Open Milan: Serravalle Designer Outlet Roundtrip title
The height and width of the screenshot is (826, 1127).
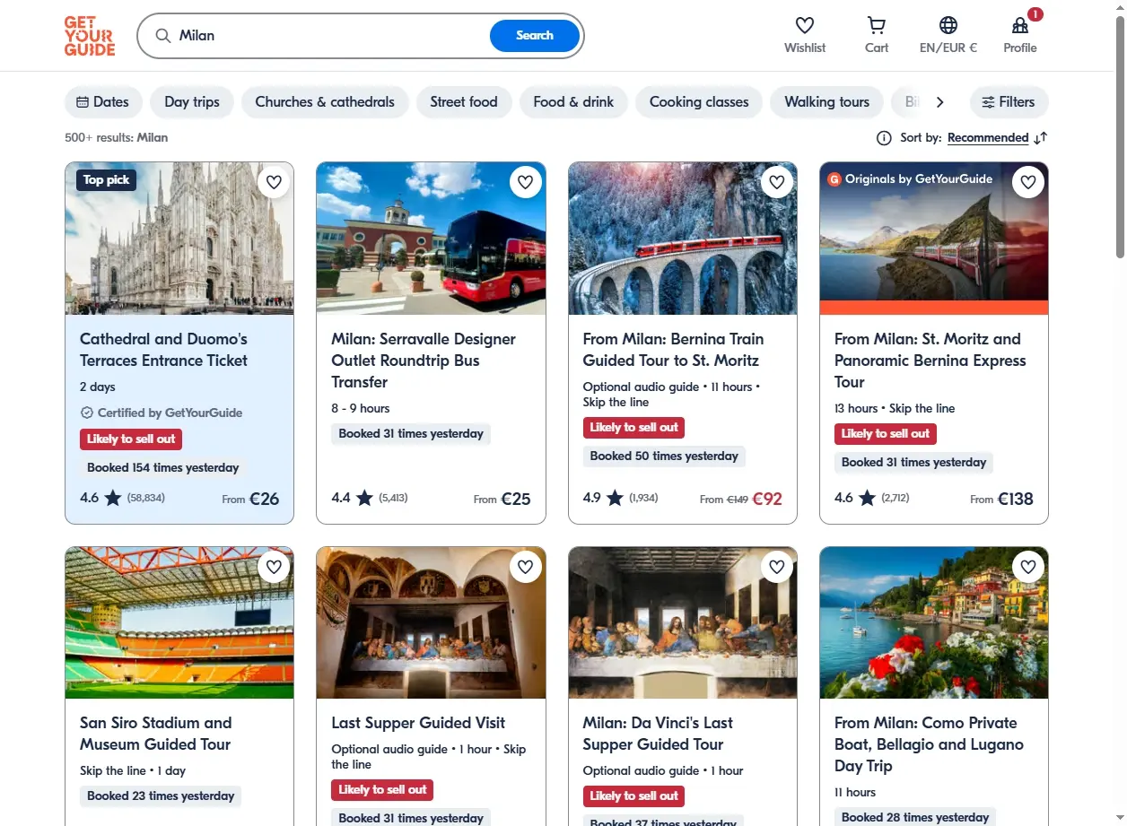point(424,361)
